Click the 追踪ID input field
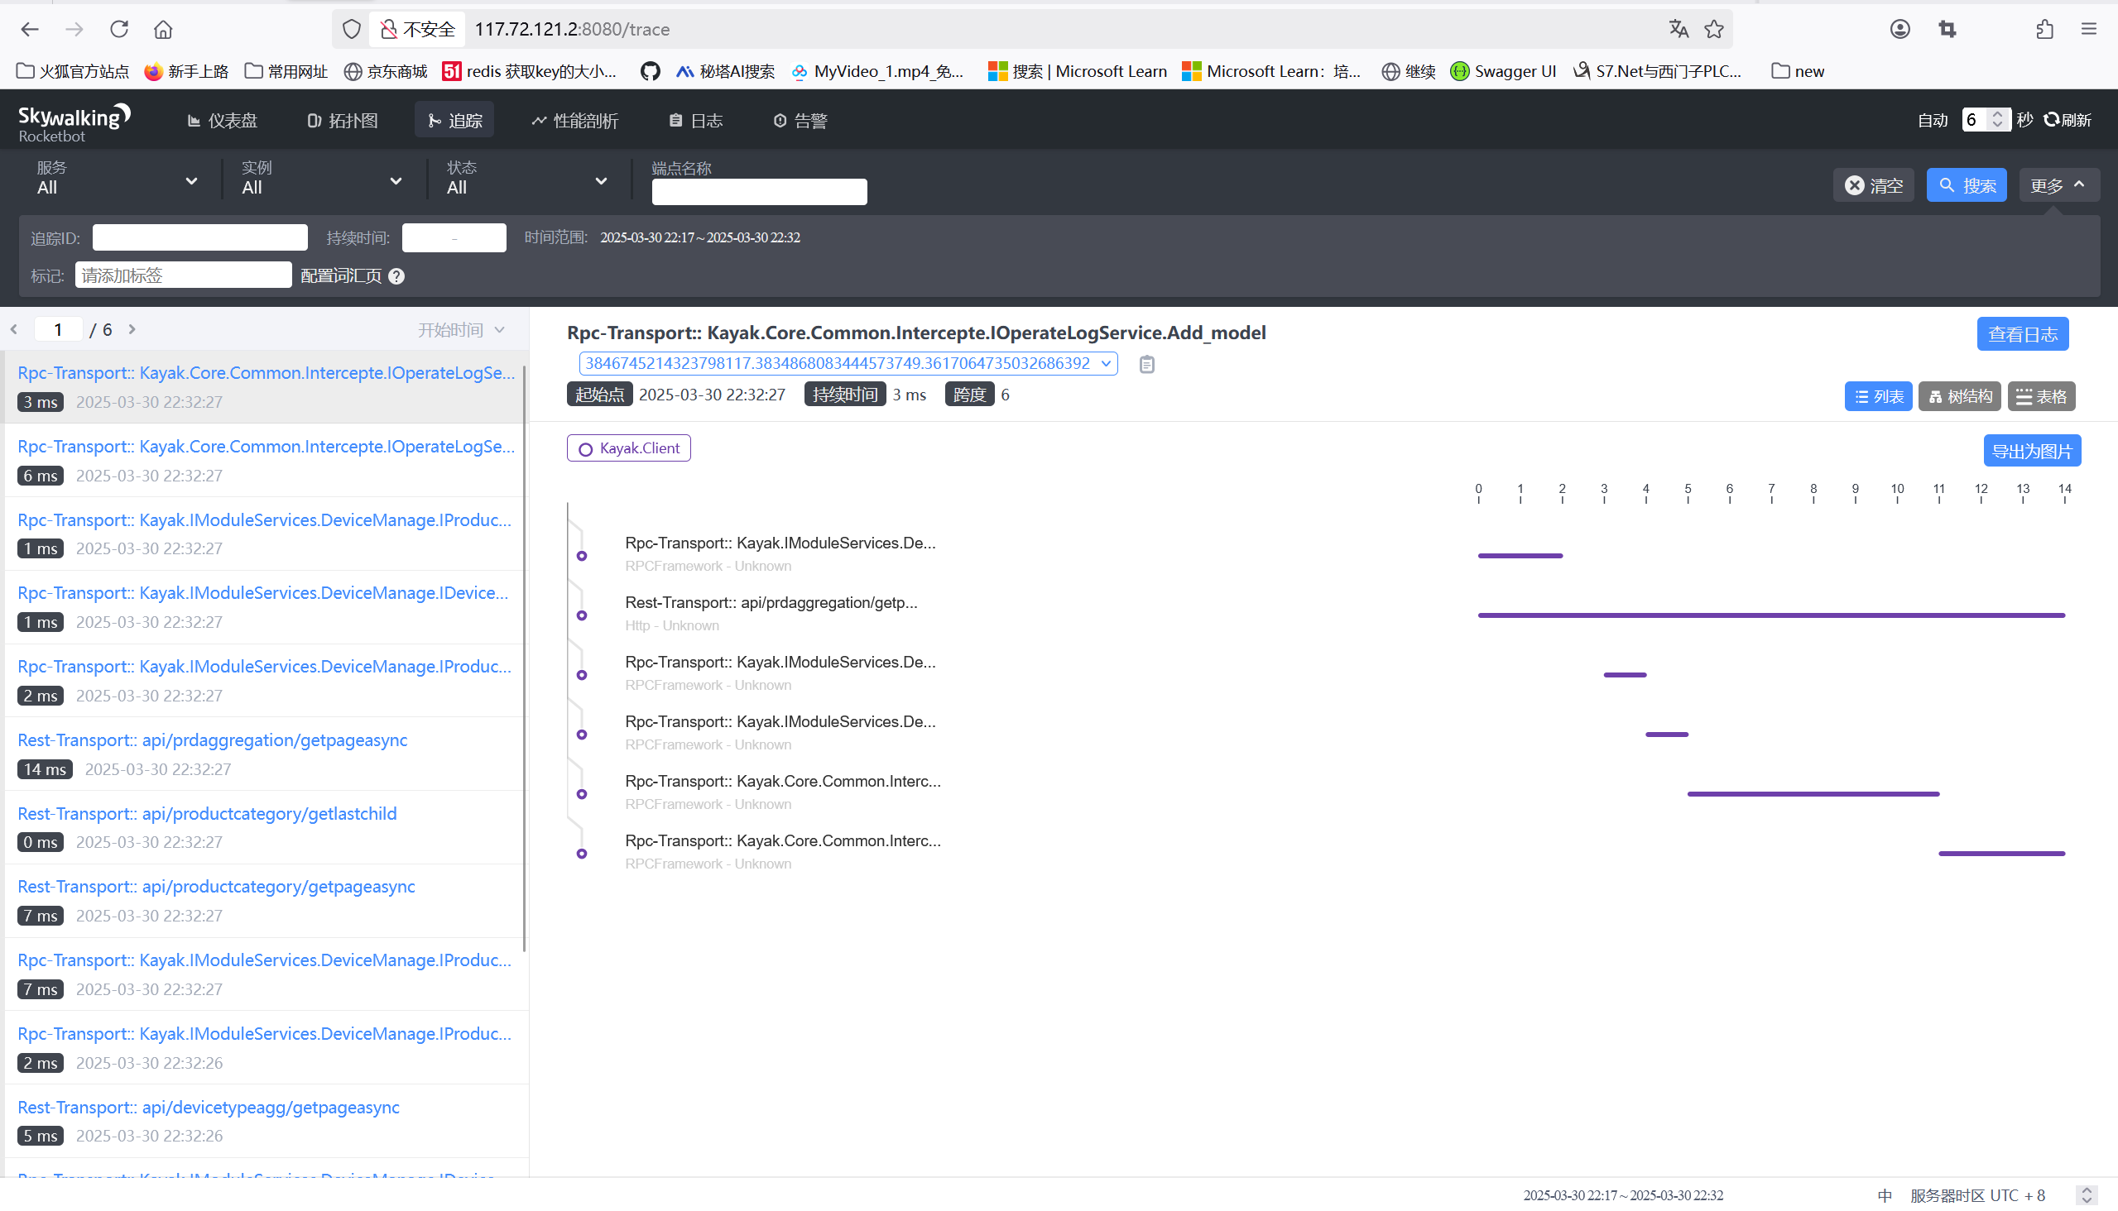 pos(199,238)
